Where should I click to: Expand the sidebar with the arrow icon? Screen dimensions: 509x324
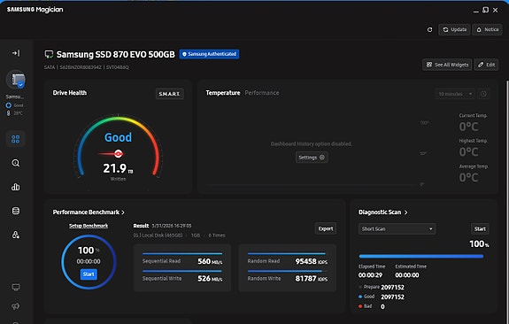16,53
